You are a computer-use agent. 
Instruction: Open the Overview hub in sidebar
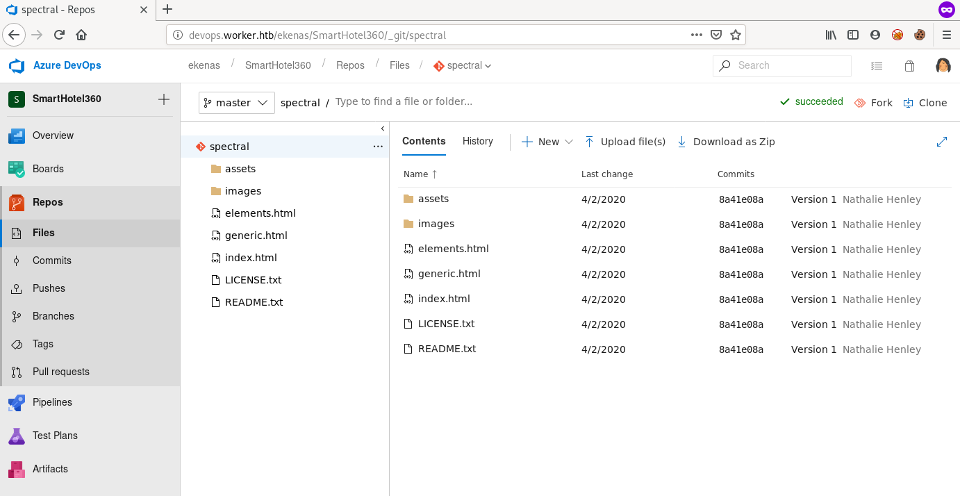(53, 135)
